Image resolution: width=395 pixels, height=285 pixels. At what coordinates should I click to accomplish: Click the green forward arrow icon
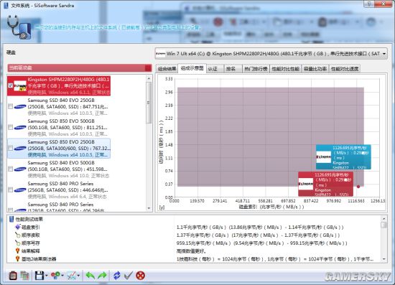click(102, 276)
